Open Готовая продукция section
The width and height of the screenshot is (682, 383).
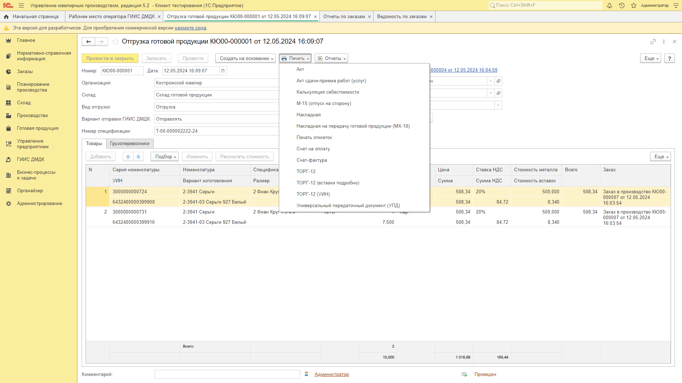pyautogui.click(x=38, y=128)
